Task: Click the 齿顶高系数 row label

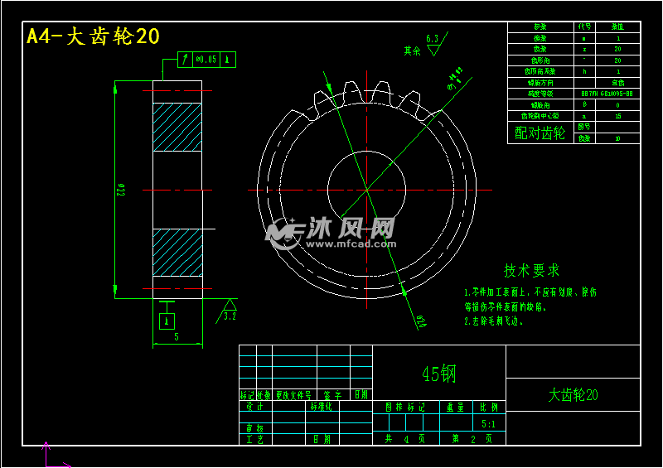Action: coord(540,71)
